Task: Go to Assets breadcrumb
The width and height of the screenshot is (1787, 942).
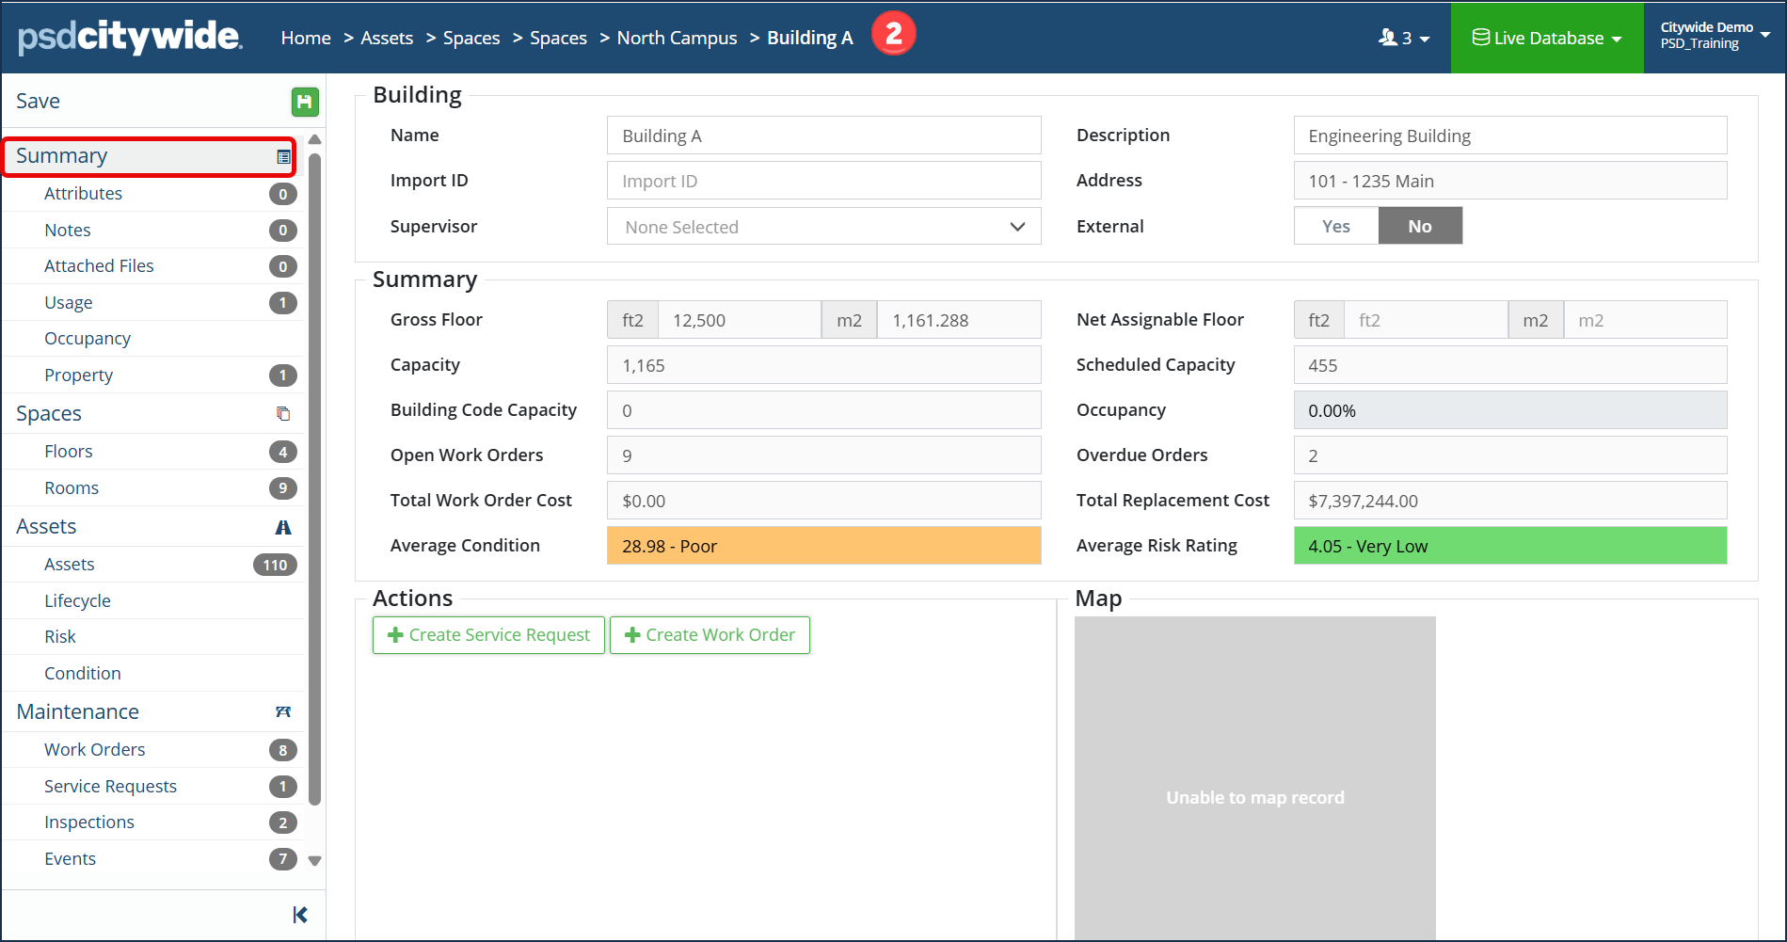Action: (387, 38)
